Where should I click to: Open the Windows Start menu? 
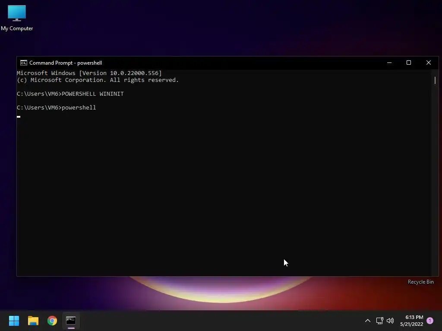tap(14, 321)
